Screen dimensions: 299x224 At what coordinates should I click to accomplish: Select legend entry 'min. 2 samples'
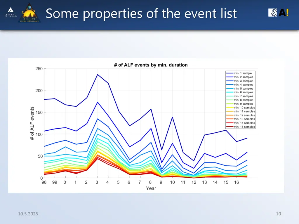[x=240, y=77]
